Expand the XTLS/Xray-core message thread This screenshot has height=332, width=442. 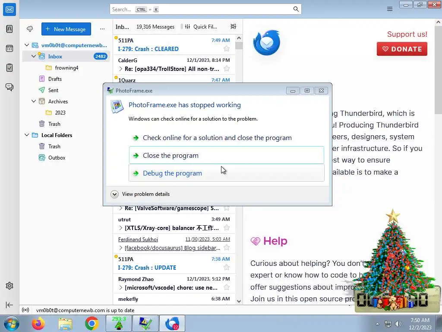(x=121, y=228)
